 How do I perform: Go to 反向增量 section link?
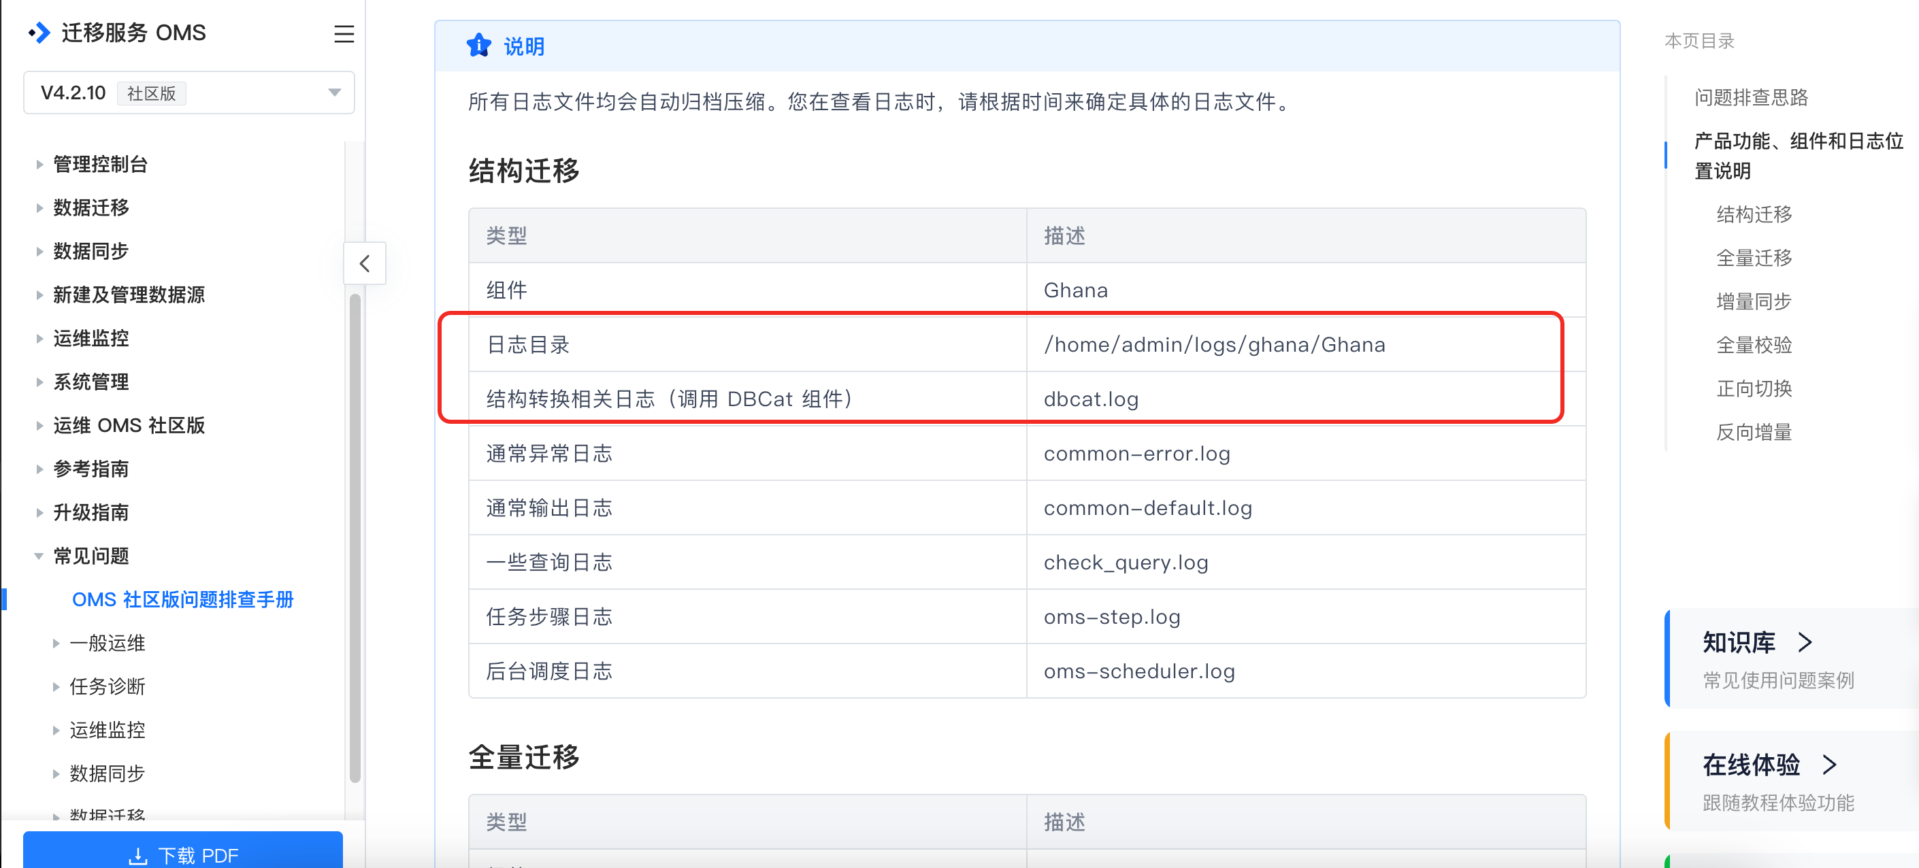pyautogui.click(x=1754, y=433)
